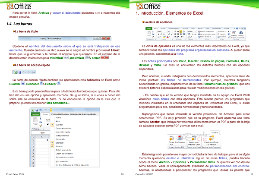This screenshot has height=183, width=259.
Task: Select Impresión rápida menu entry
Action: [63, 132]
